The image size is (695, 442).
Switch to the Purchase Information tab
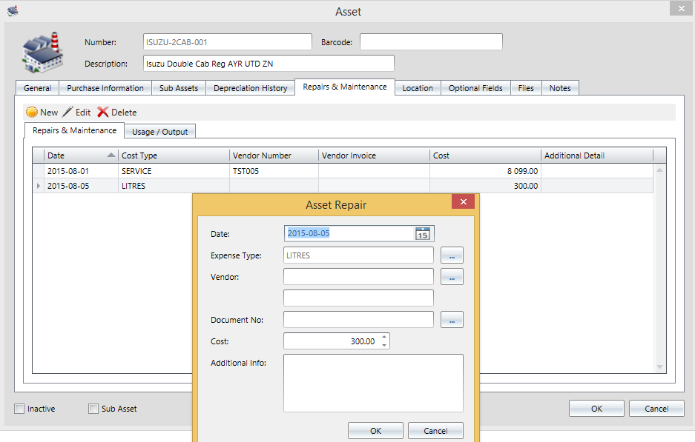[x=105, y=88]
